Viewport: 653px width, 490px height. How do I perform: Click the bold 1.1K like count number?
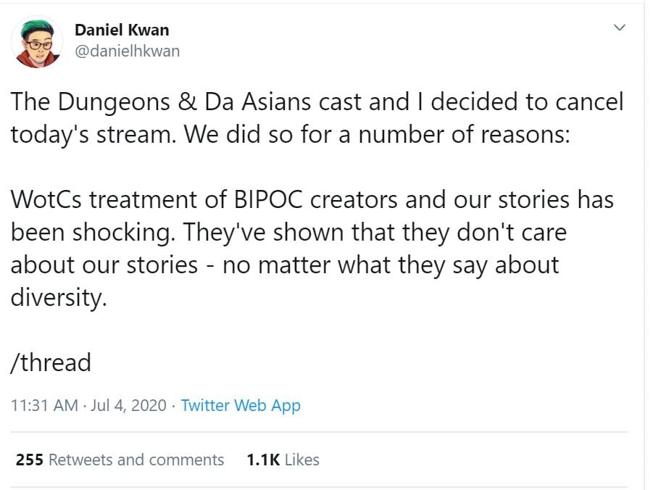click(262, 460)
